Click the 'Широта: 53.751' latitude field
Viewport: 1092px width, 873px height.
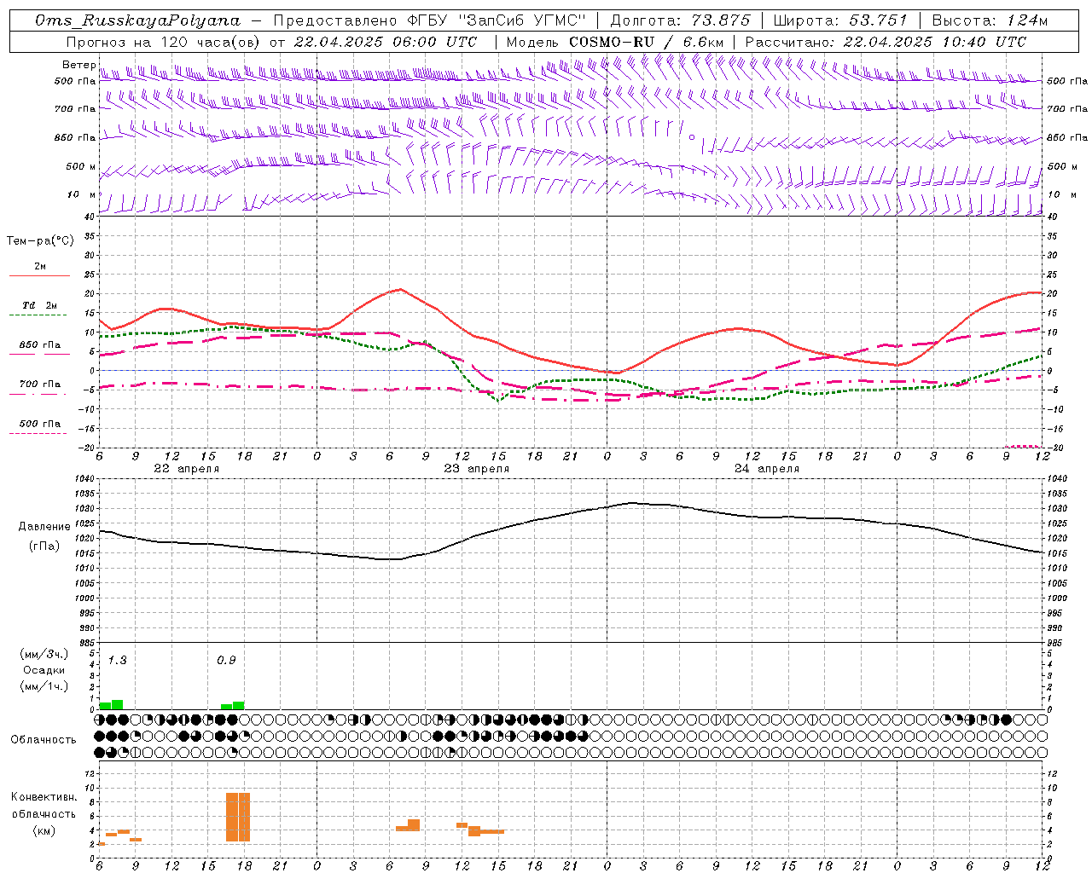(840, 20)
